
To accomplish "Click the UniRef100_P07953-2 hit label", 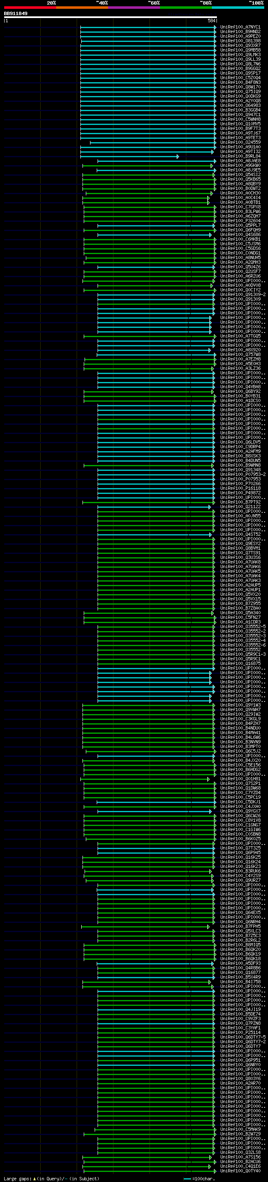I will click(242, 474).
